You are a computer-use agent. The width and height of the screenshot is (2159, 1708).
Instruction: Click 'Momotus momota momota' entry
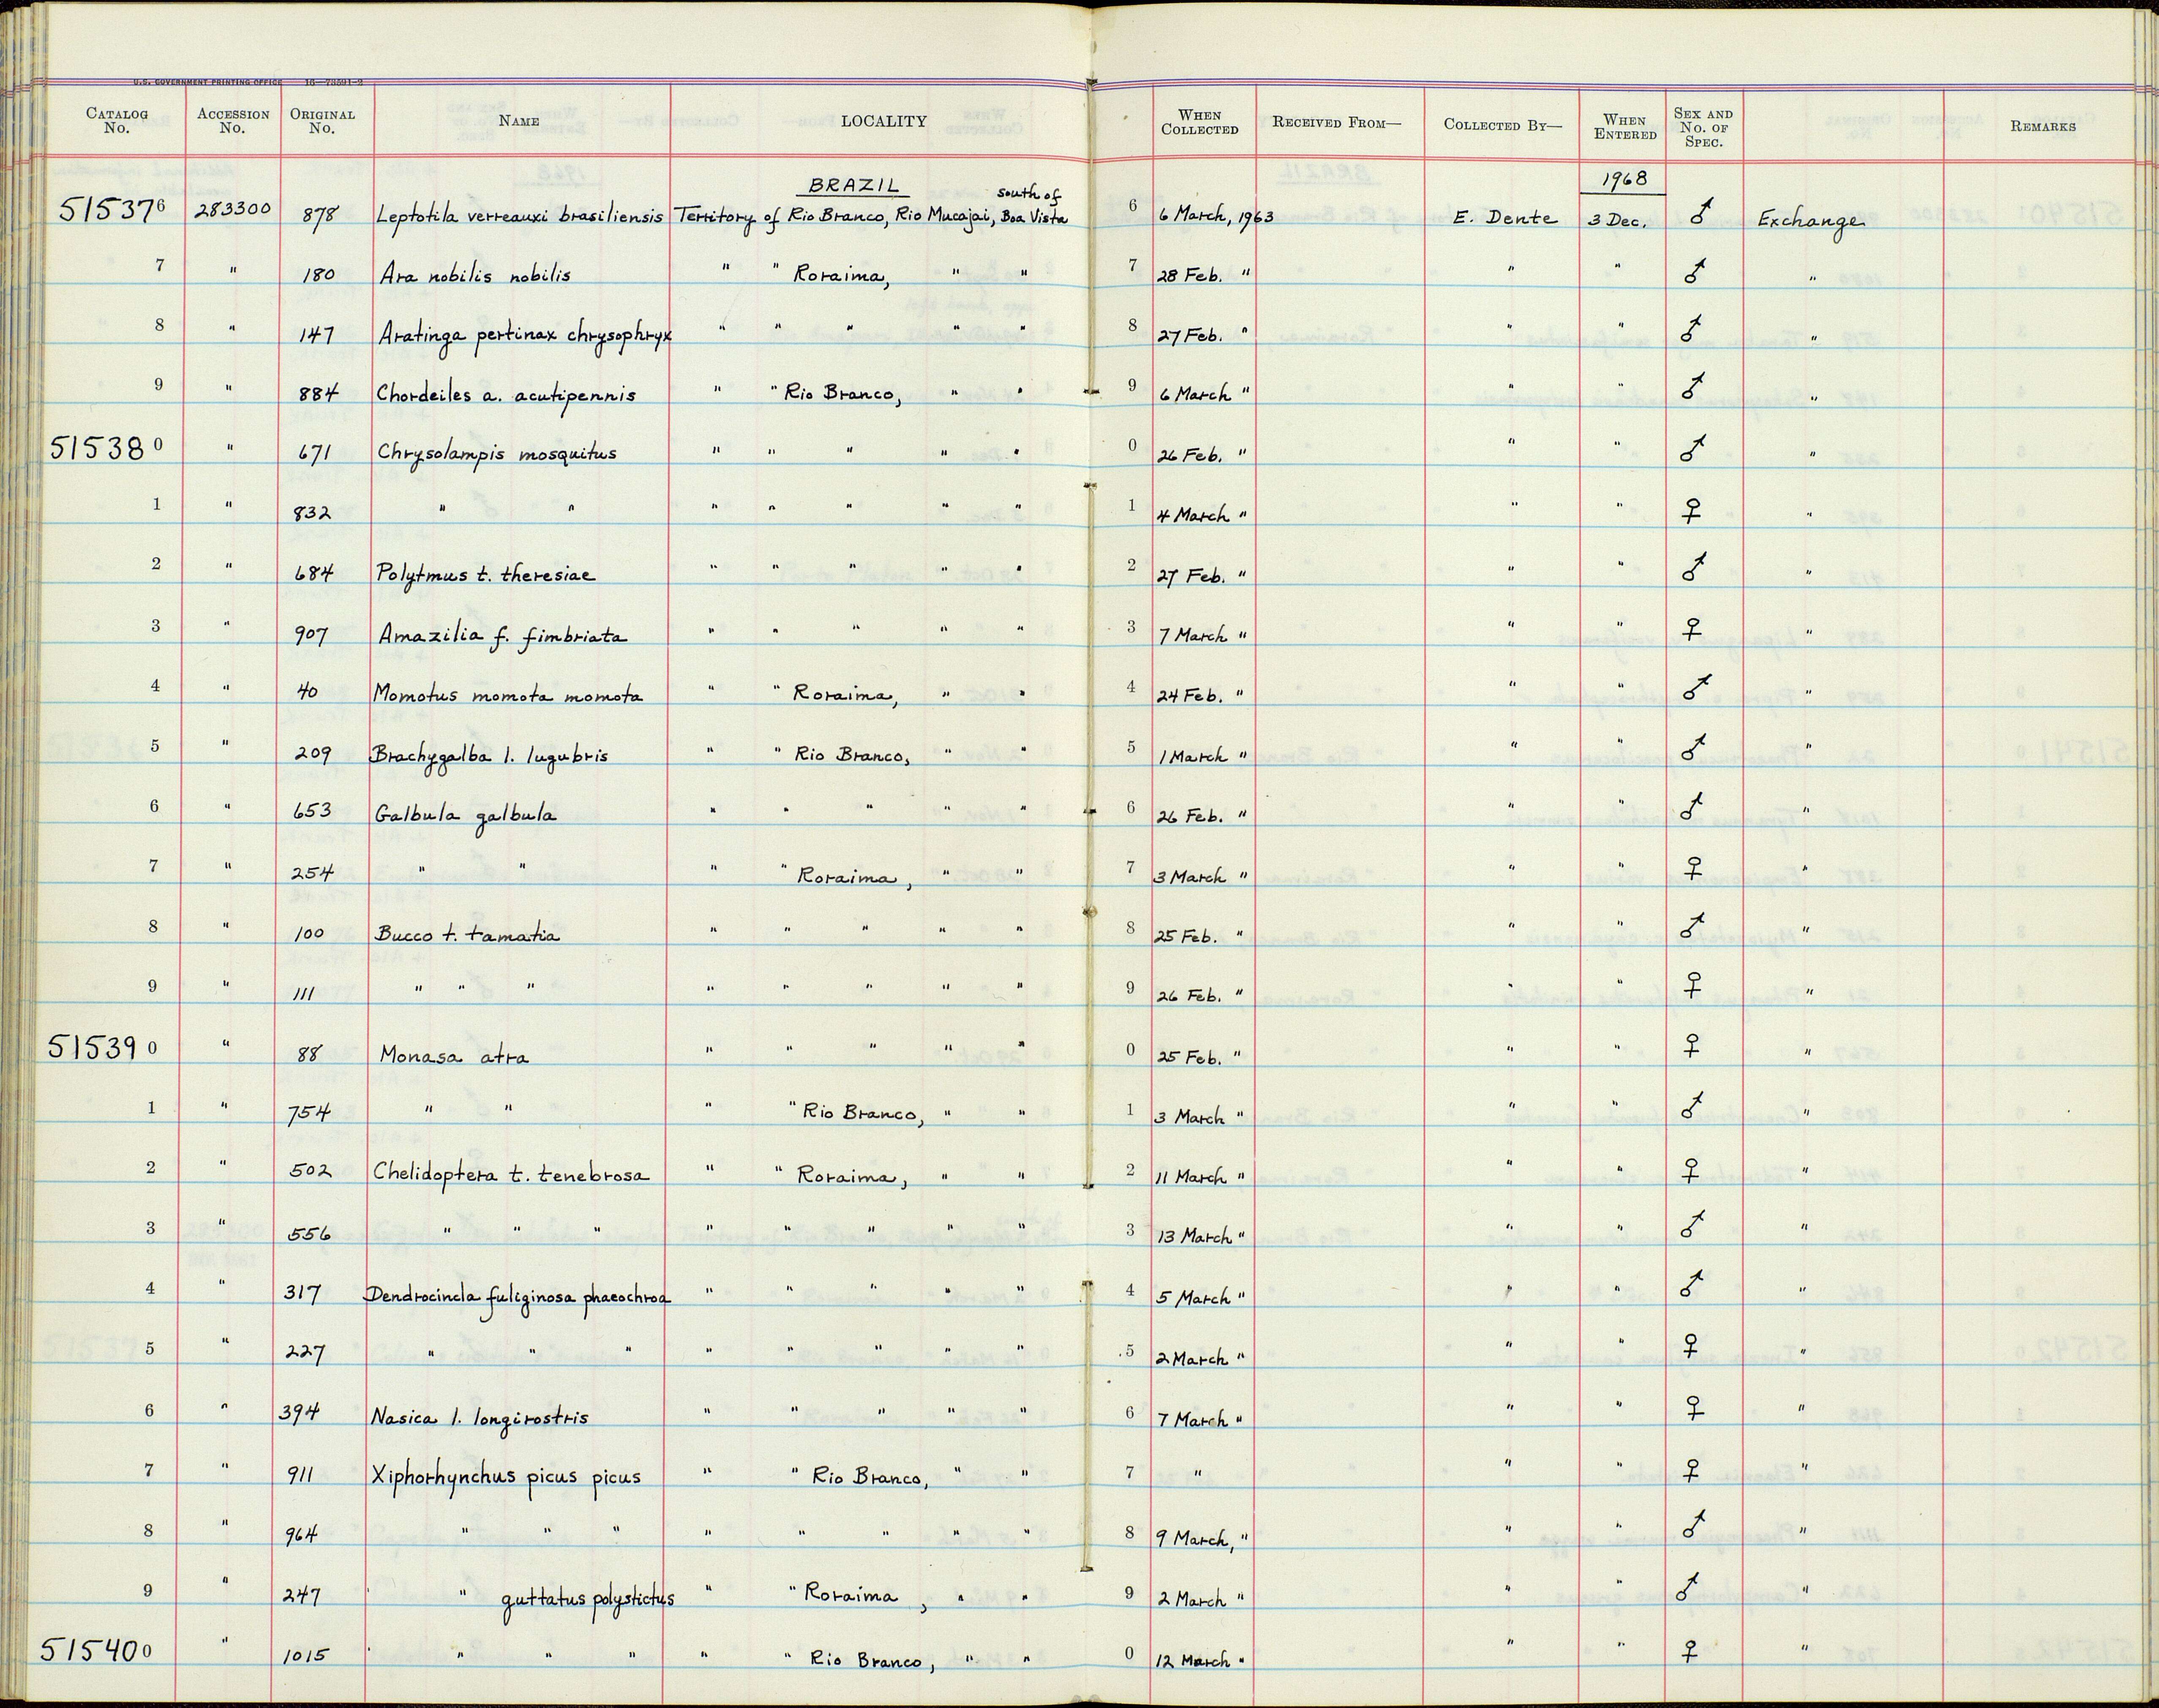pyautogui.click(x=508, y=695)
